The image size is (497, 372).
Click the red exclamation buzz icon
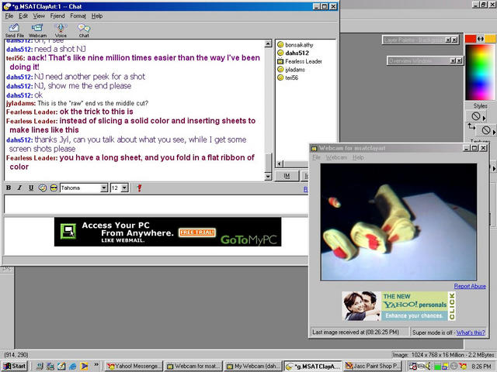(139, 188)
